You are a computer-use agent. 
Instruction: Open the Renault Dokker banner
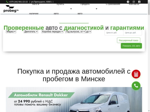pos(74,100)
